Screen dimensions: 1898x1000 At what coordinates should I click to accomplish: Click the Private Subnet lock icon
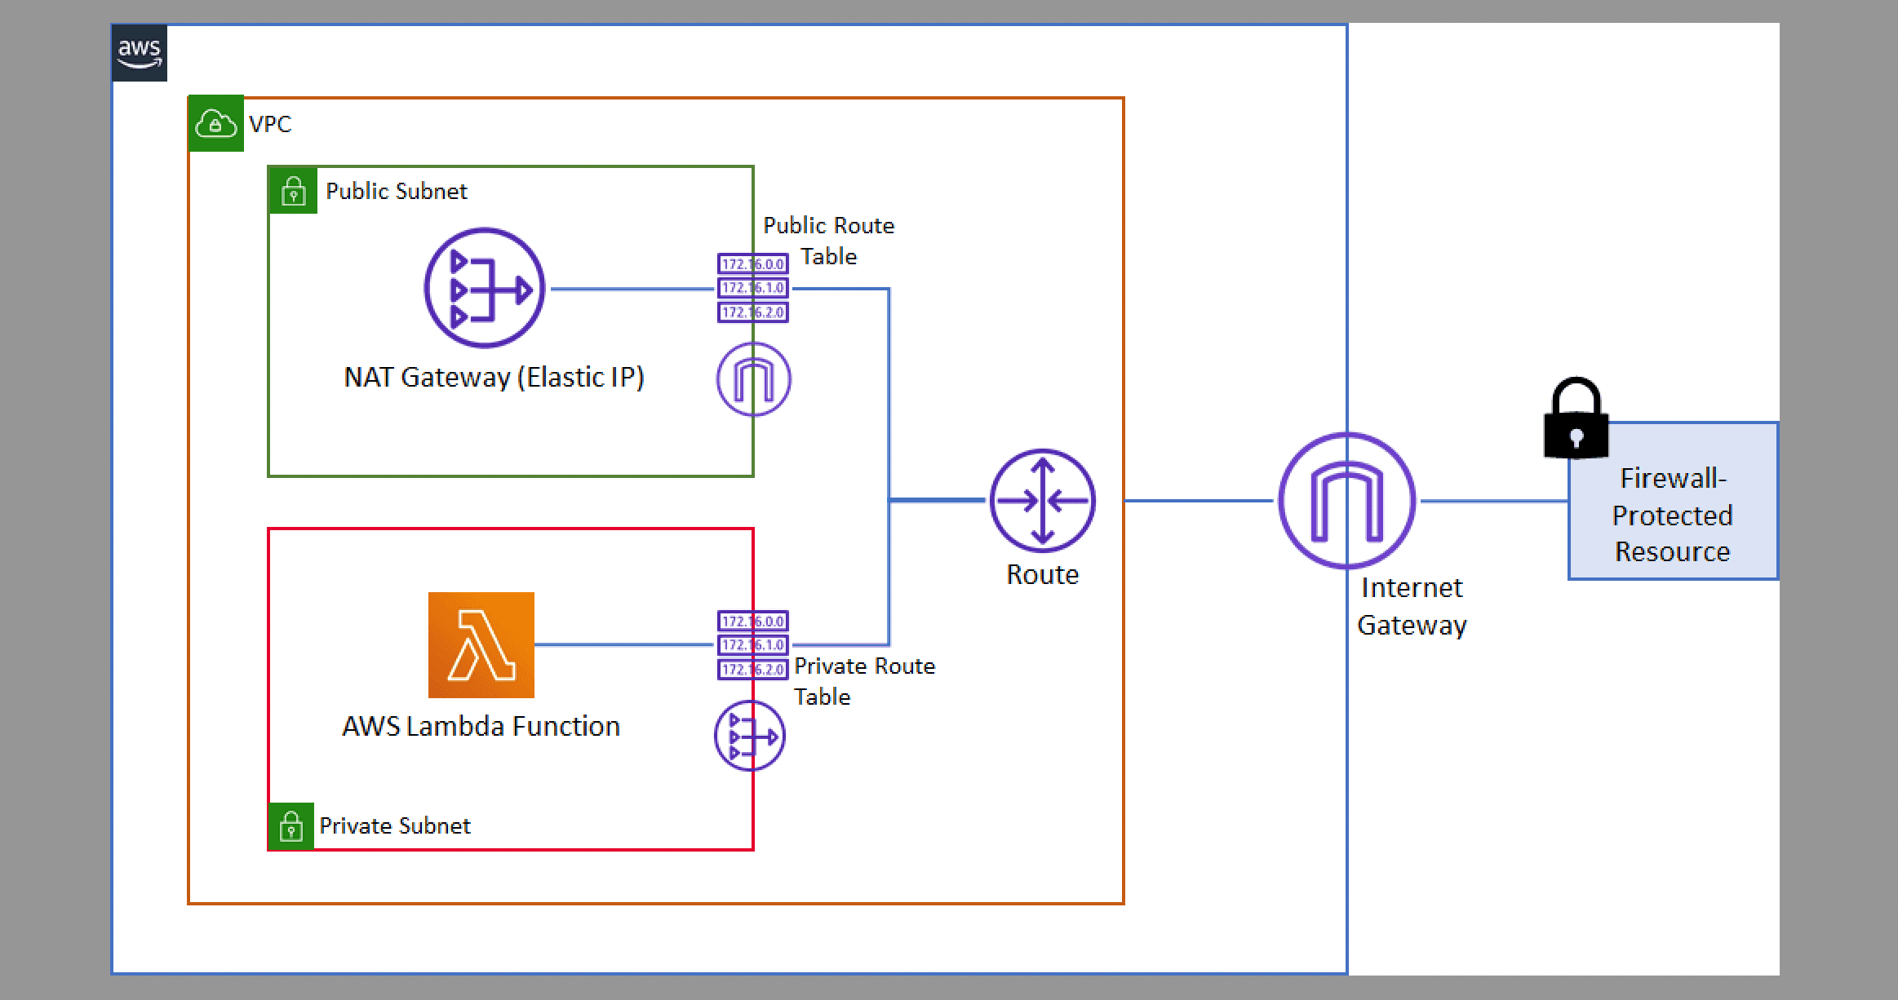coord(291,826)
